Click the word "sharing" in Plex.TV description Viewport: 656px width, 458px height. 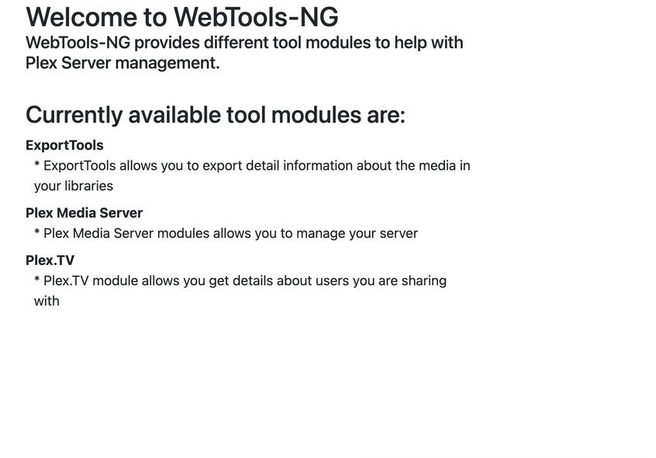[x=424, y=281]
